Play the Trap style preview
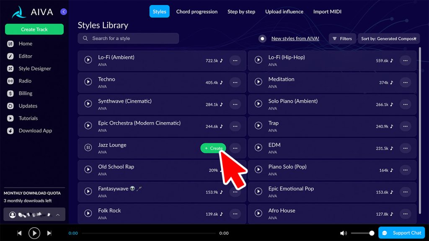This screenshot has width=429, height=241. point(258,126)
